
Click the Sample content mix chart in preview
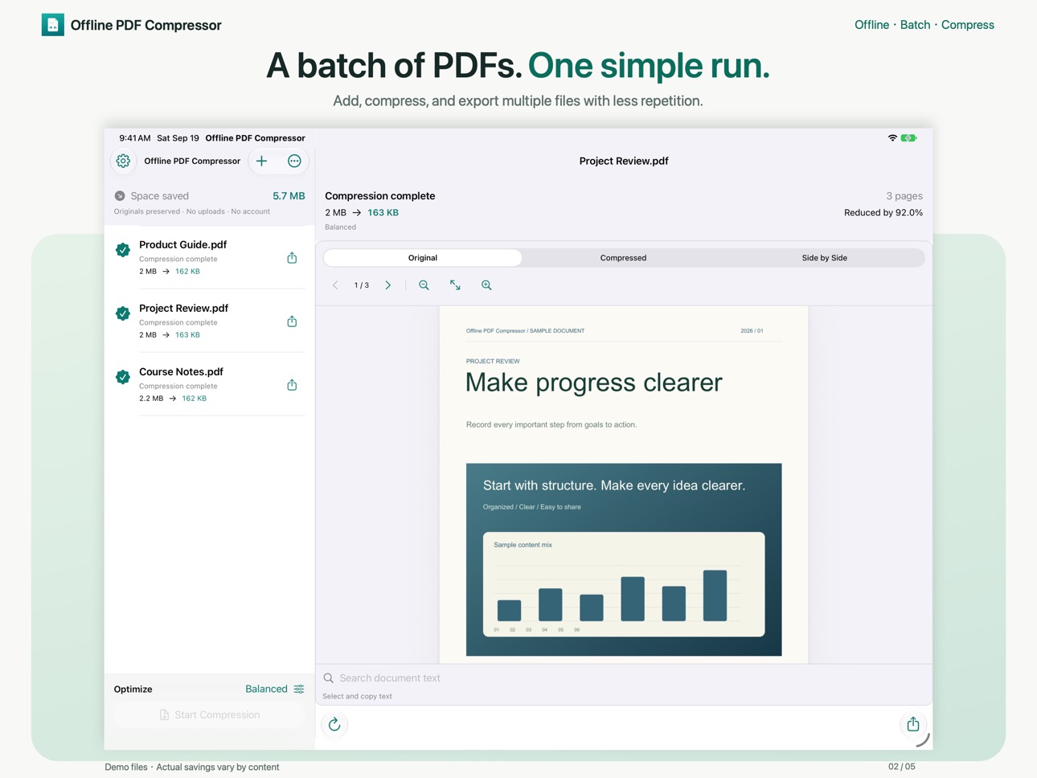click(x=624, y=584)
